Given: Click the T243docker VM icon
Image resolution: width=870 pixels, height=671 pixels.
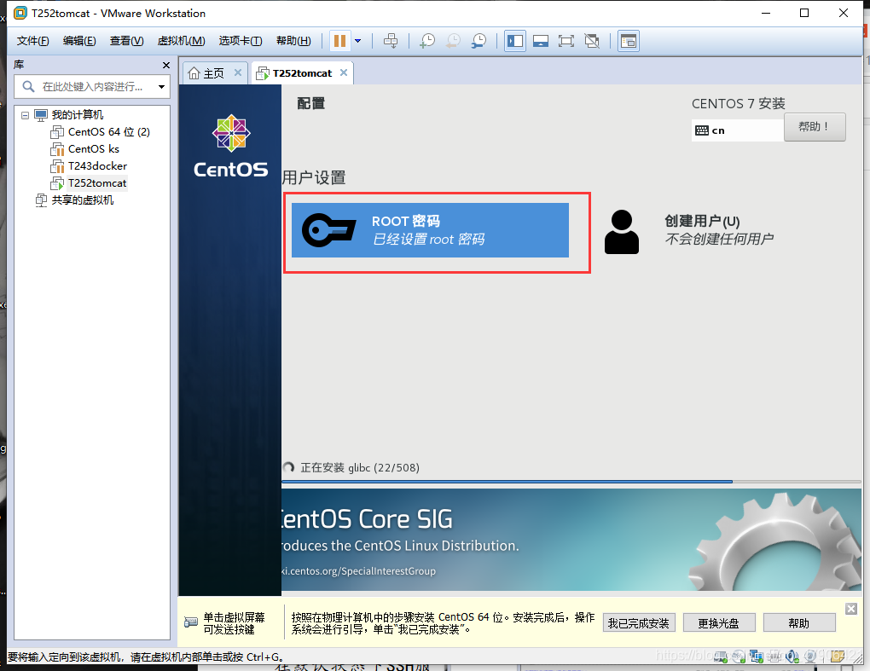Looking at the screenshot, I should [x=57, y=165].
